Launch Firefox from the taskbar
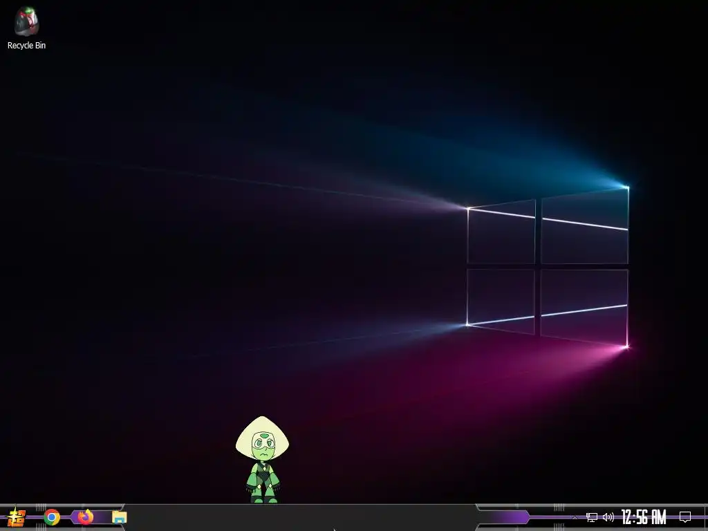 pyautogui.click(x=85, y=516)
